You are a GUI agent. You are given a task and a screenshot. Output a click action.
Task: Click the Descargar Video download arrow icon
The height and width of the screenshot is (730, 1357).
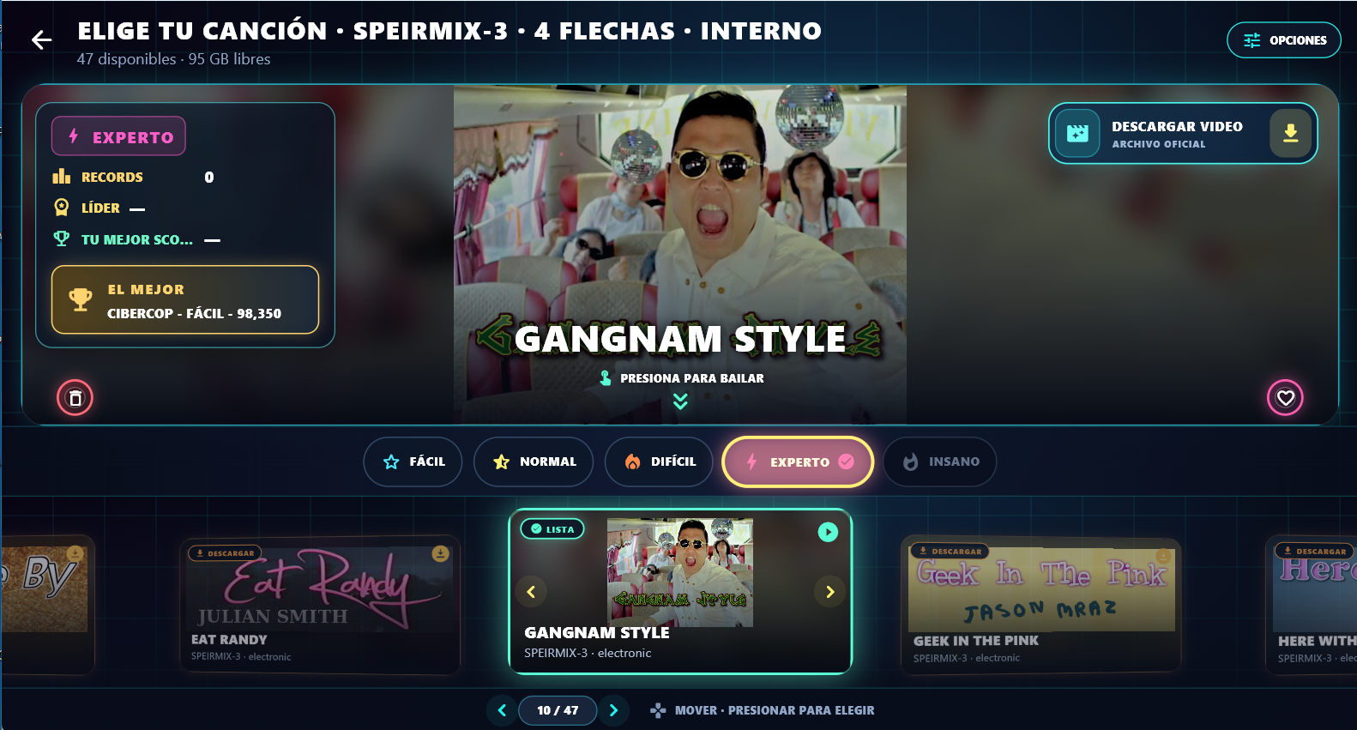1290,133
